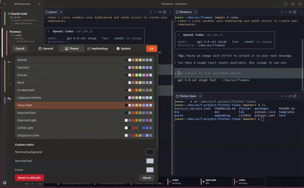Close the flowmux terminal tab
This screenshot has width=304, height=188.
195,12
